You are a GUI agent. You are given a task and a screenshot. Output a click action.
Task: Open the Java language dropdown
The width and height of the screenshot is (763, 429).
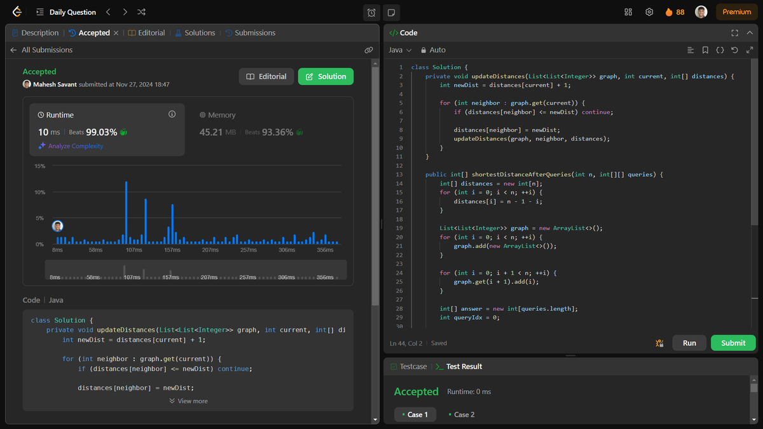point(400,50)
